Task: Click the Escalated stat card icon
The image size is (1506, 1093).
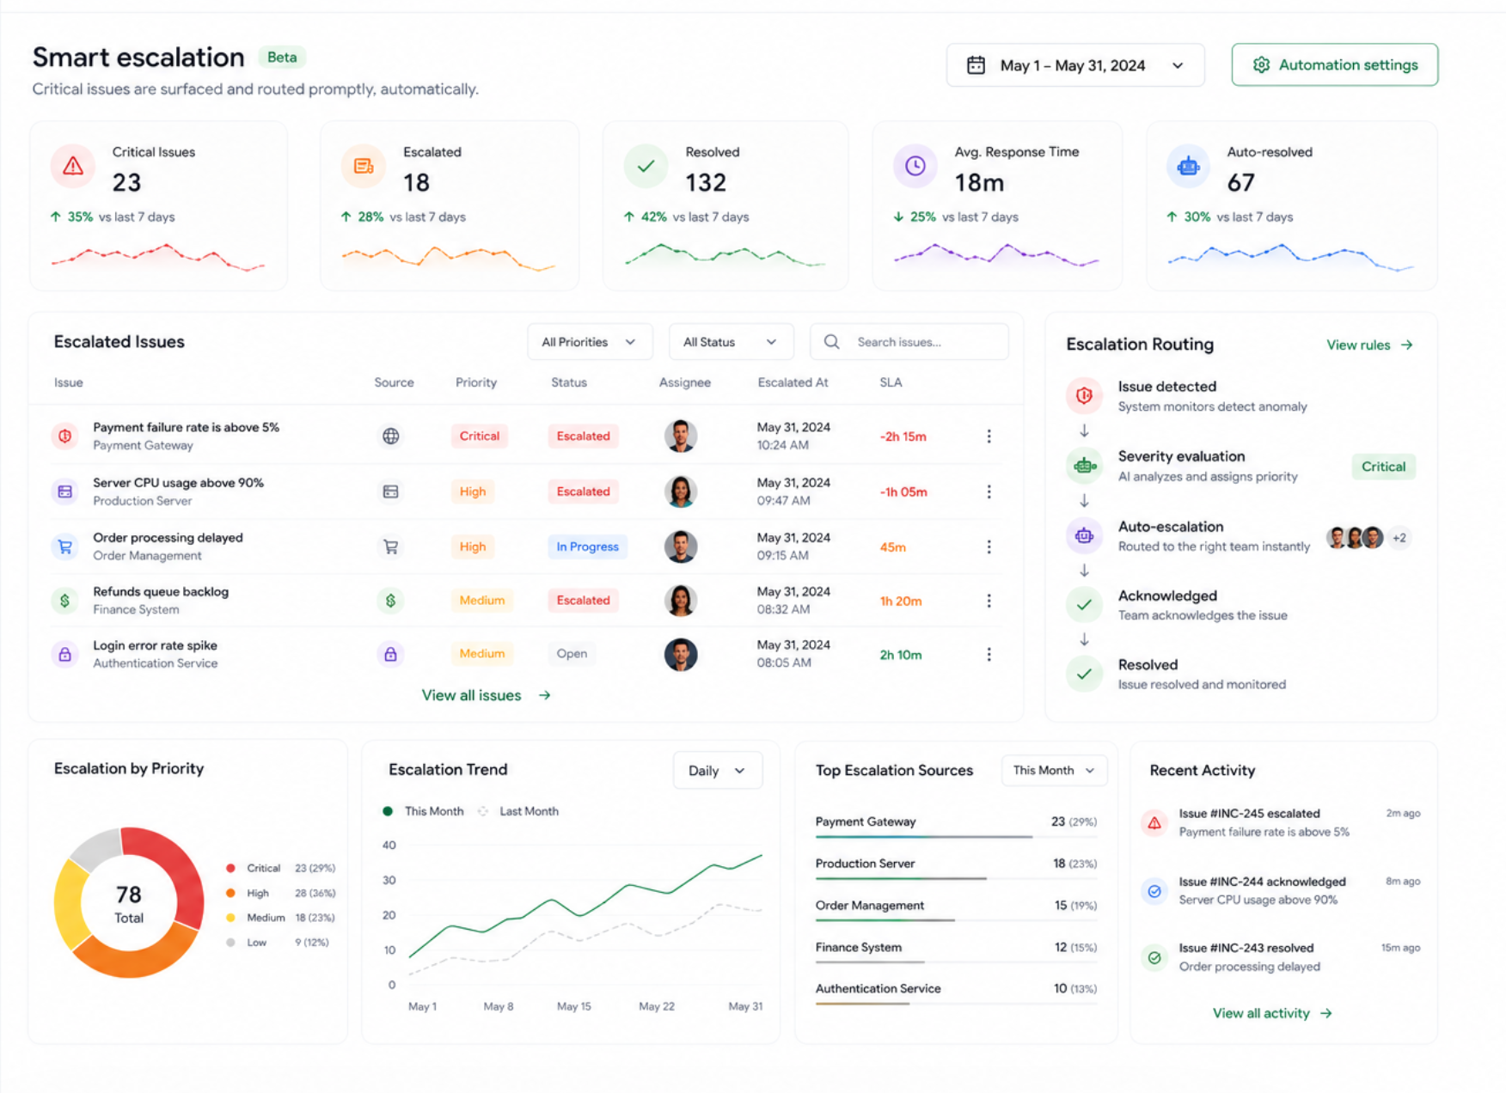Action: pos(364,166)
